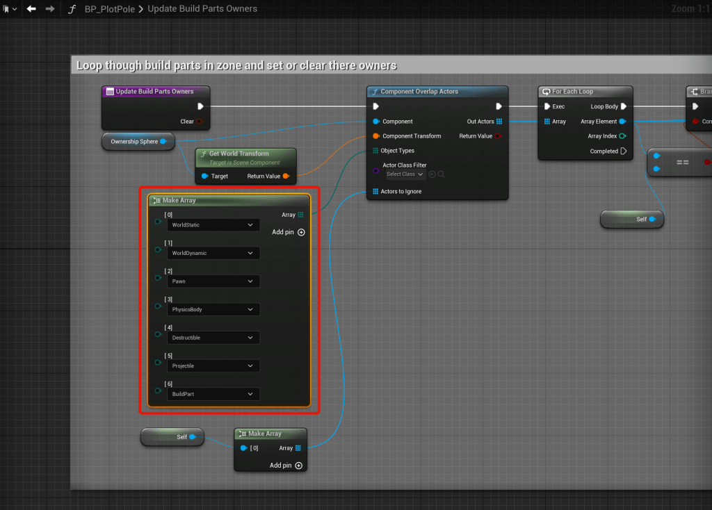
Task: Open the Select Class dropdown for Actor Class Filter
Action: point(405,174)
